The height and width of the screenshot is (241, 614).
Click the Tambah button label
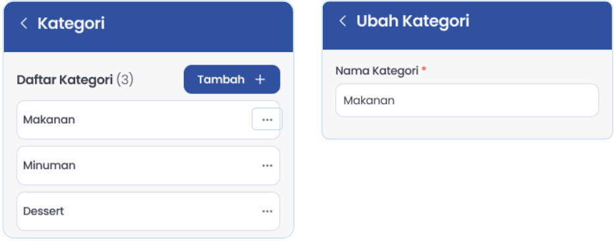click(x=221, y=80)
